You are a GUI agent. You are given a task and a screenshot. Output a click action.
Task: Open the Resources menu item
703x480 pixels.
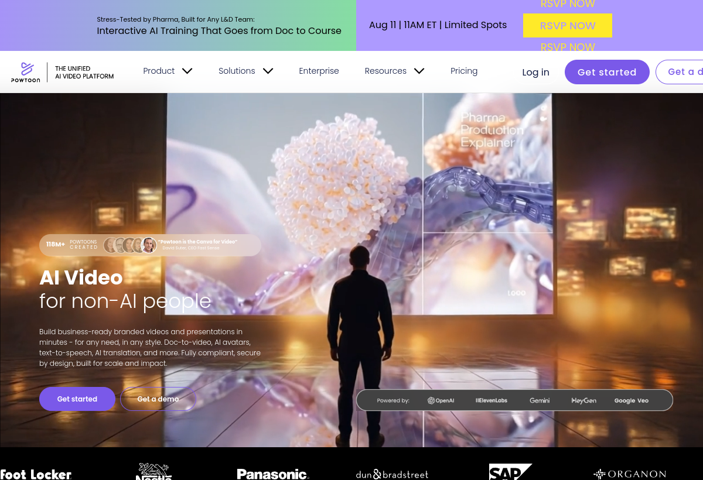(385, 71)
